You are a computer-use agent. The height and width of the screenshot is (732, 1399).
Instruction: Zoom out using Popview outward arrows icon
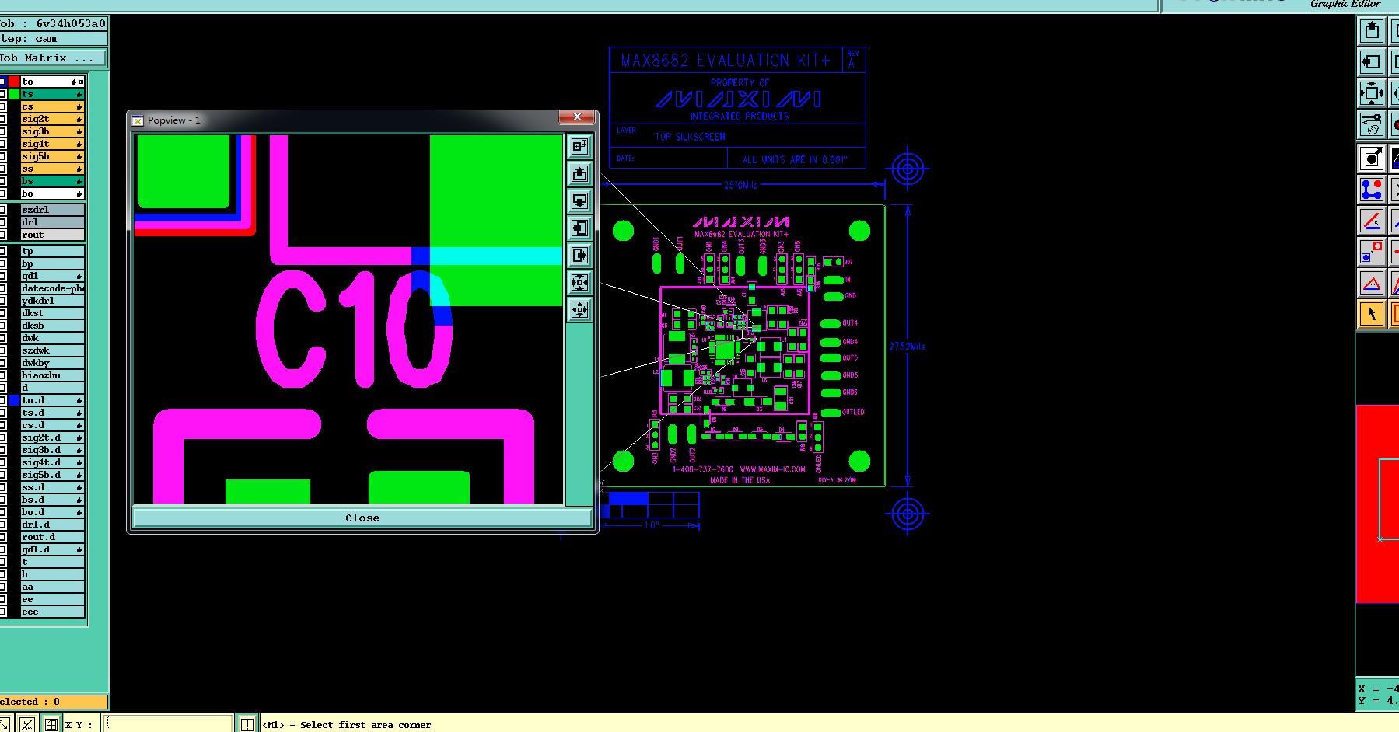(x=579, y=309)
